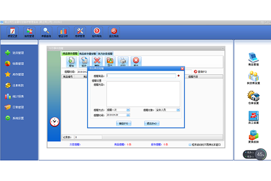
Task: Click the search box above the sidebar
Action: [19, 42]
